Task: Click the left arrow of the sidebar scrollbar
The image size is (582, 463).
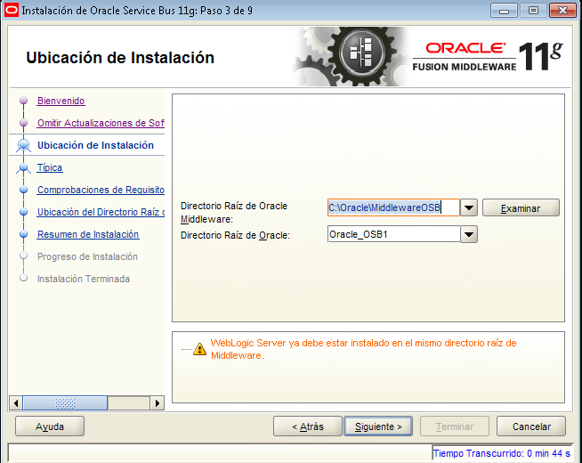Action: coord(16,402)
